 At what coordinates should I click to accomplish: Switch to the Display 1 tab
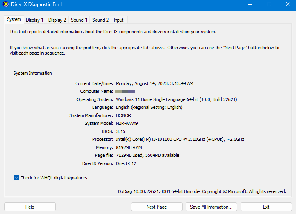pos(34,20)
